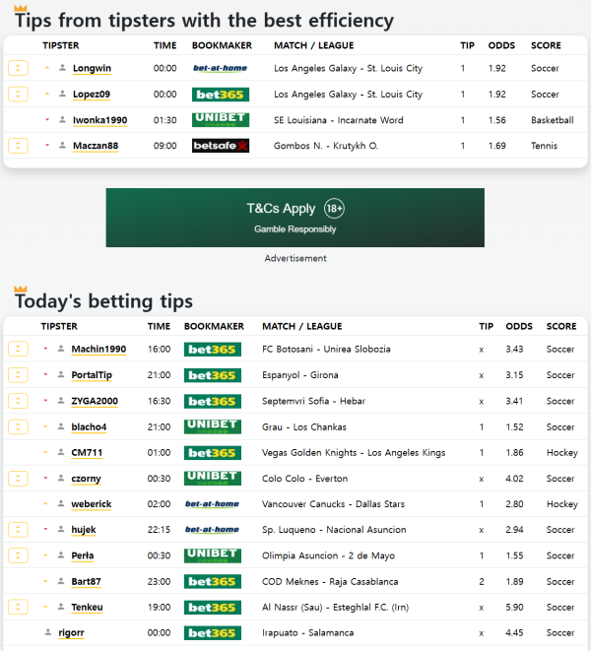Screen dimensions: 591x651
Task: Click the user avatar icon beside rigorr
Action: tap(48, 632)
